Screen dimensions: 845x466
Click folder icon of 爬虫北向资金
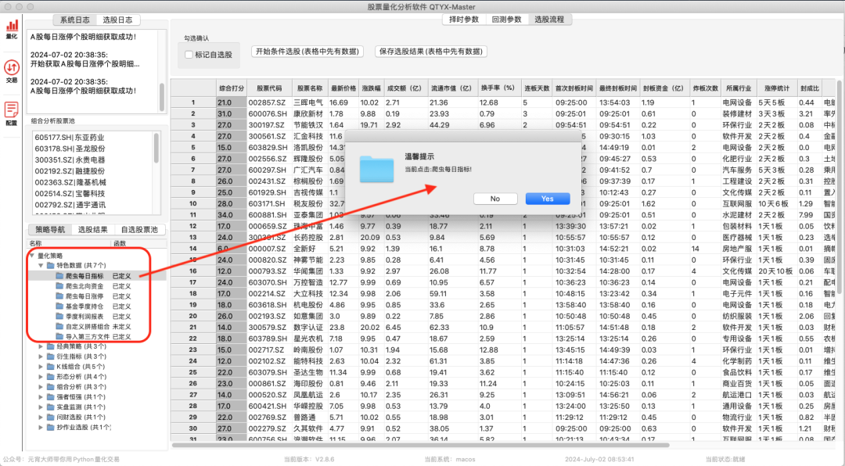pos(59,286)
